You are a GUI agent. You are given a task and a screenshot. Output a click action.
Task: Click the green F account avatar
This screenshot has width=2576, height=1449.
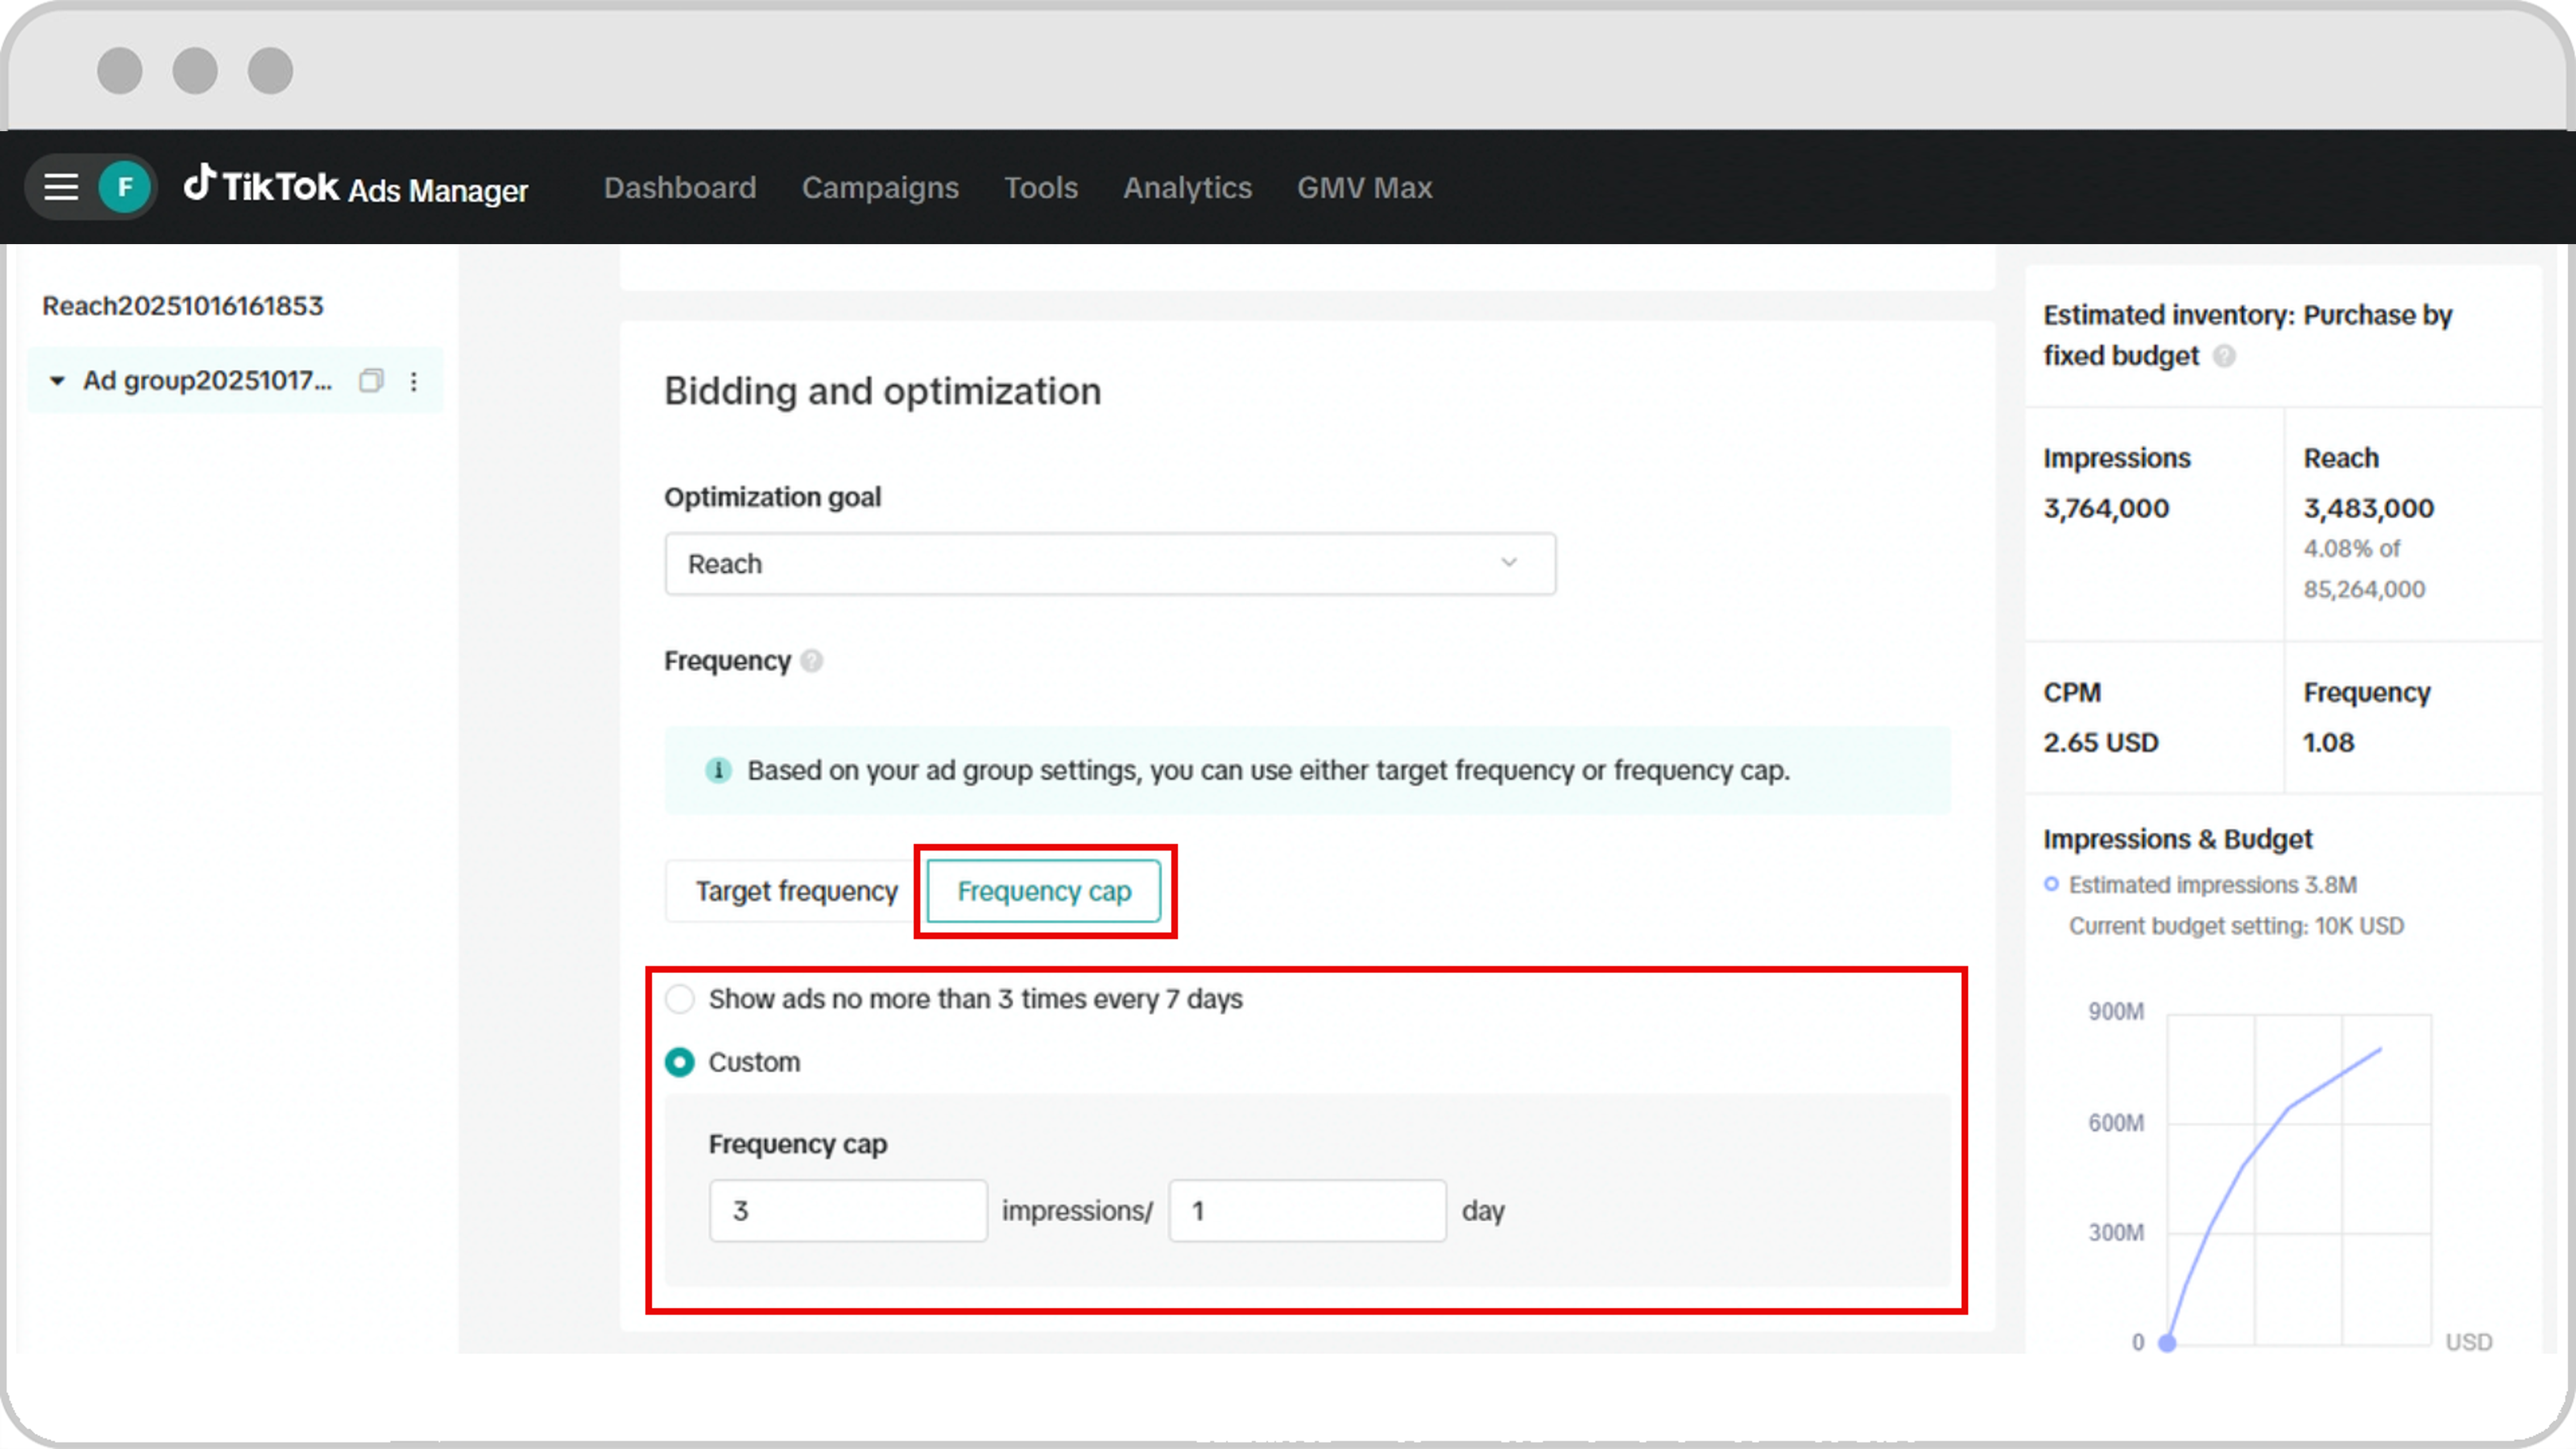125,187
